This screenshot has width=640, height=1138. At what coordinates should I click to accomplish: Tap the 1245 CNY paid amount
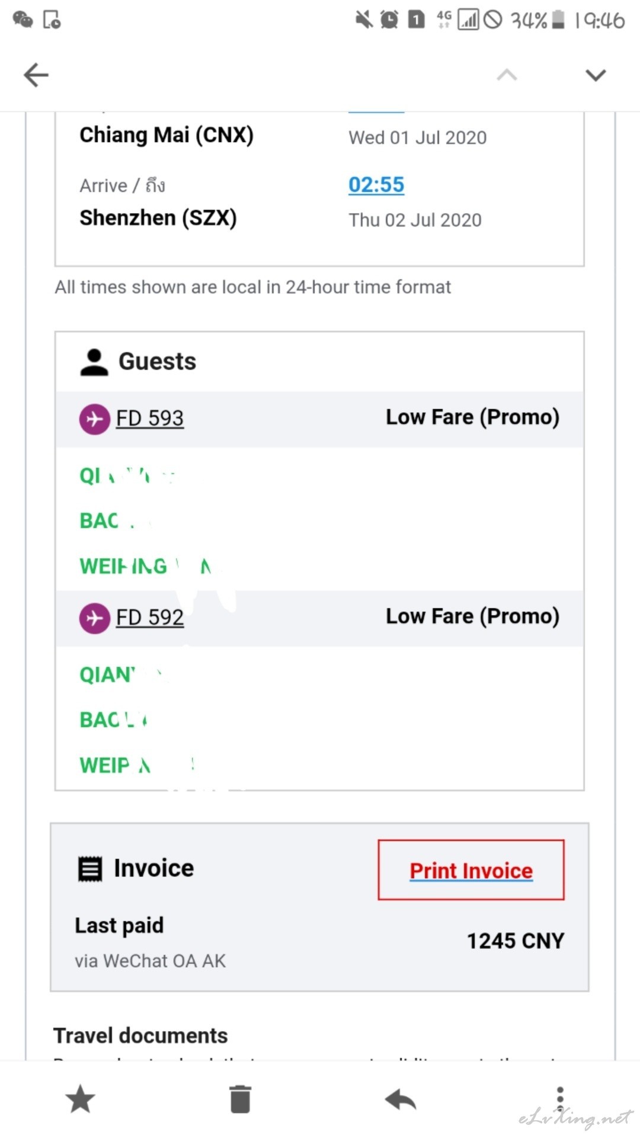click(x=516, y=941)
